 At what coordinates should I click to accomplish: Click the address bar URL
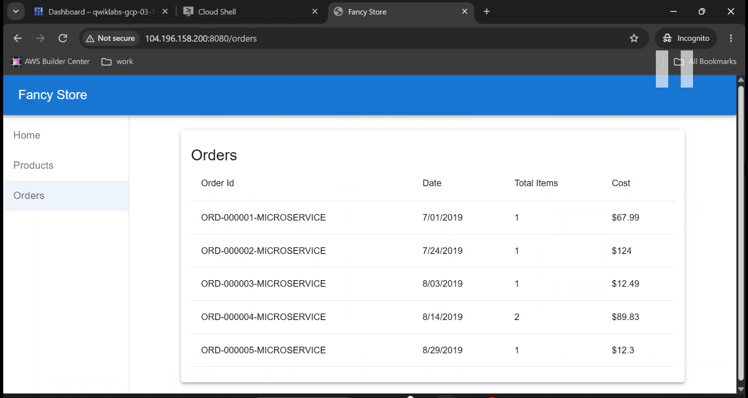tap(201, 39)
